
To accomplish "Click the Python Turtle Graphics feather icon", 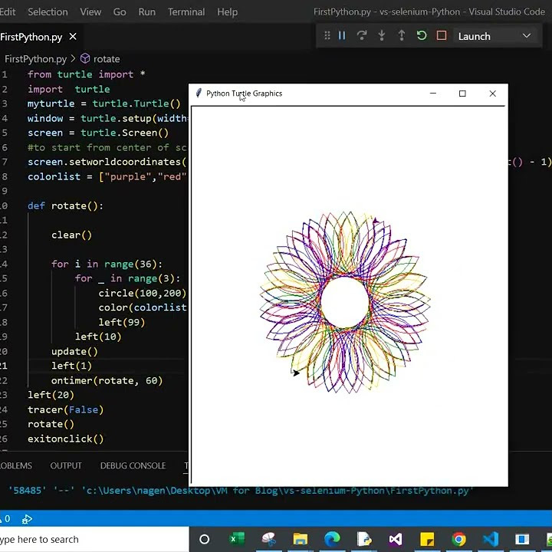I will (x=199, y=94).
